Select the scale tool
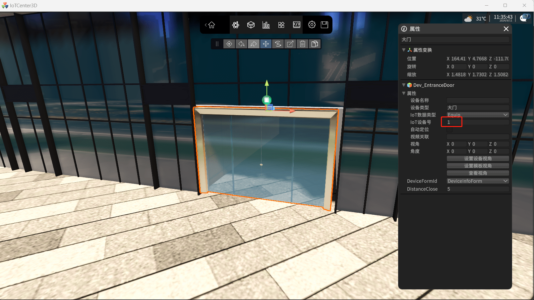534x300 pixels. click(290, 44)
